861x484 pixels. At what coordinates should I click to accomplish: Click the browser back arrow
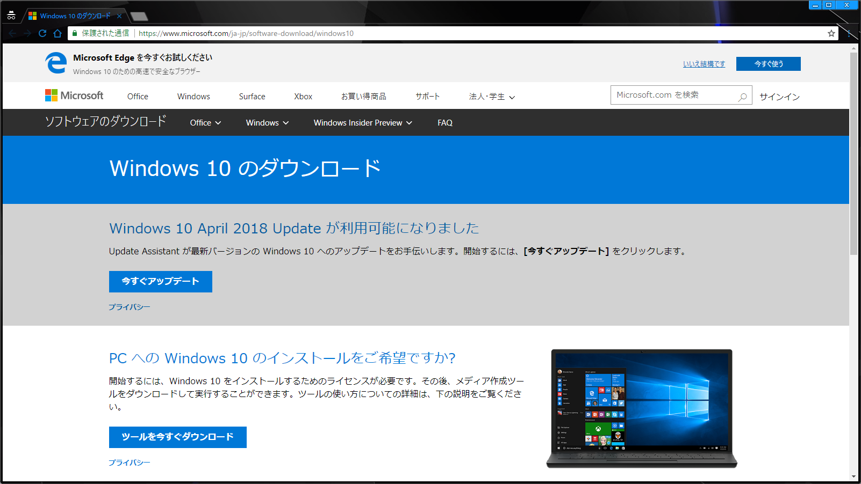[12, 33]
